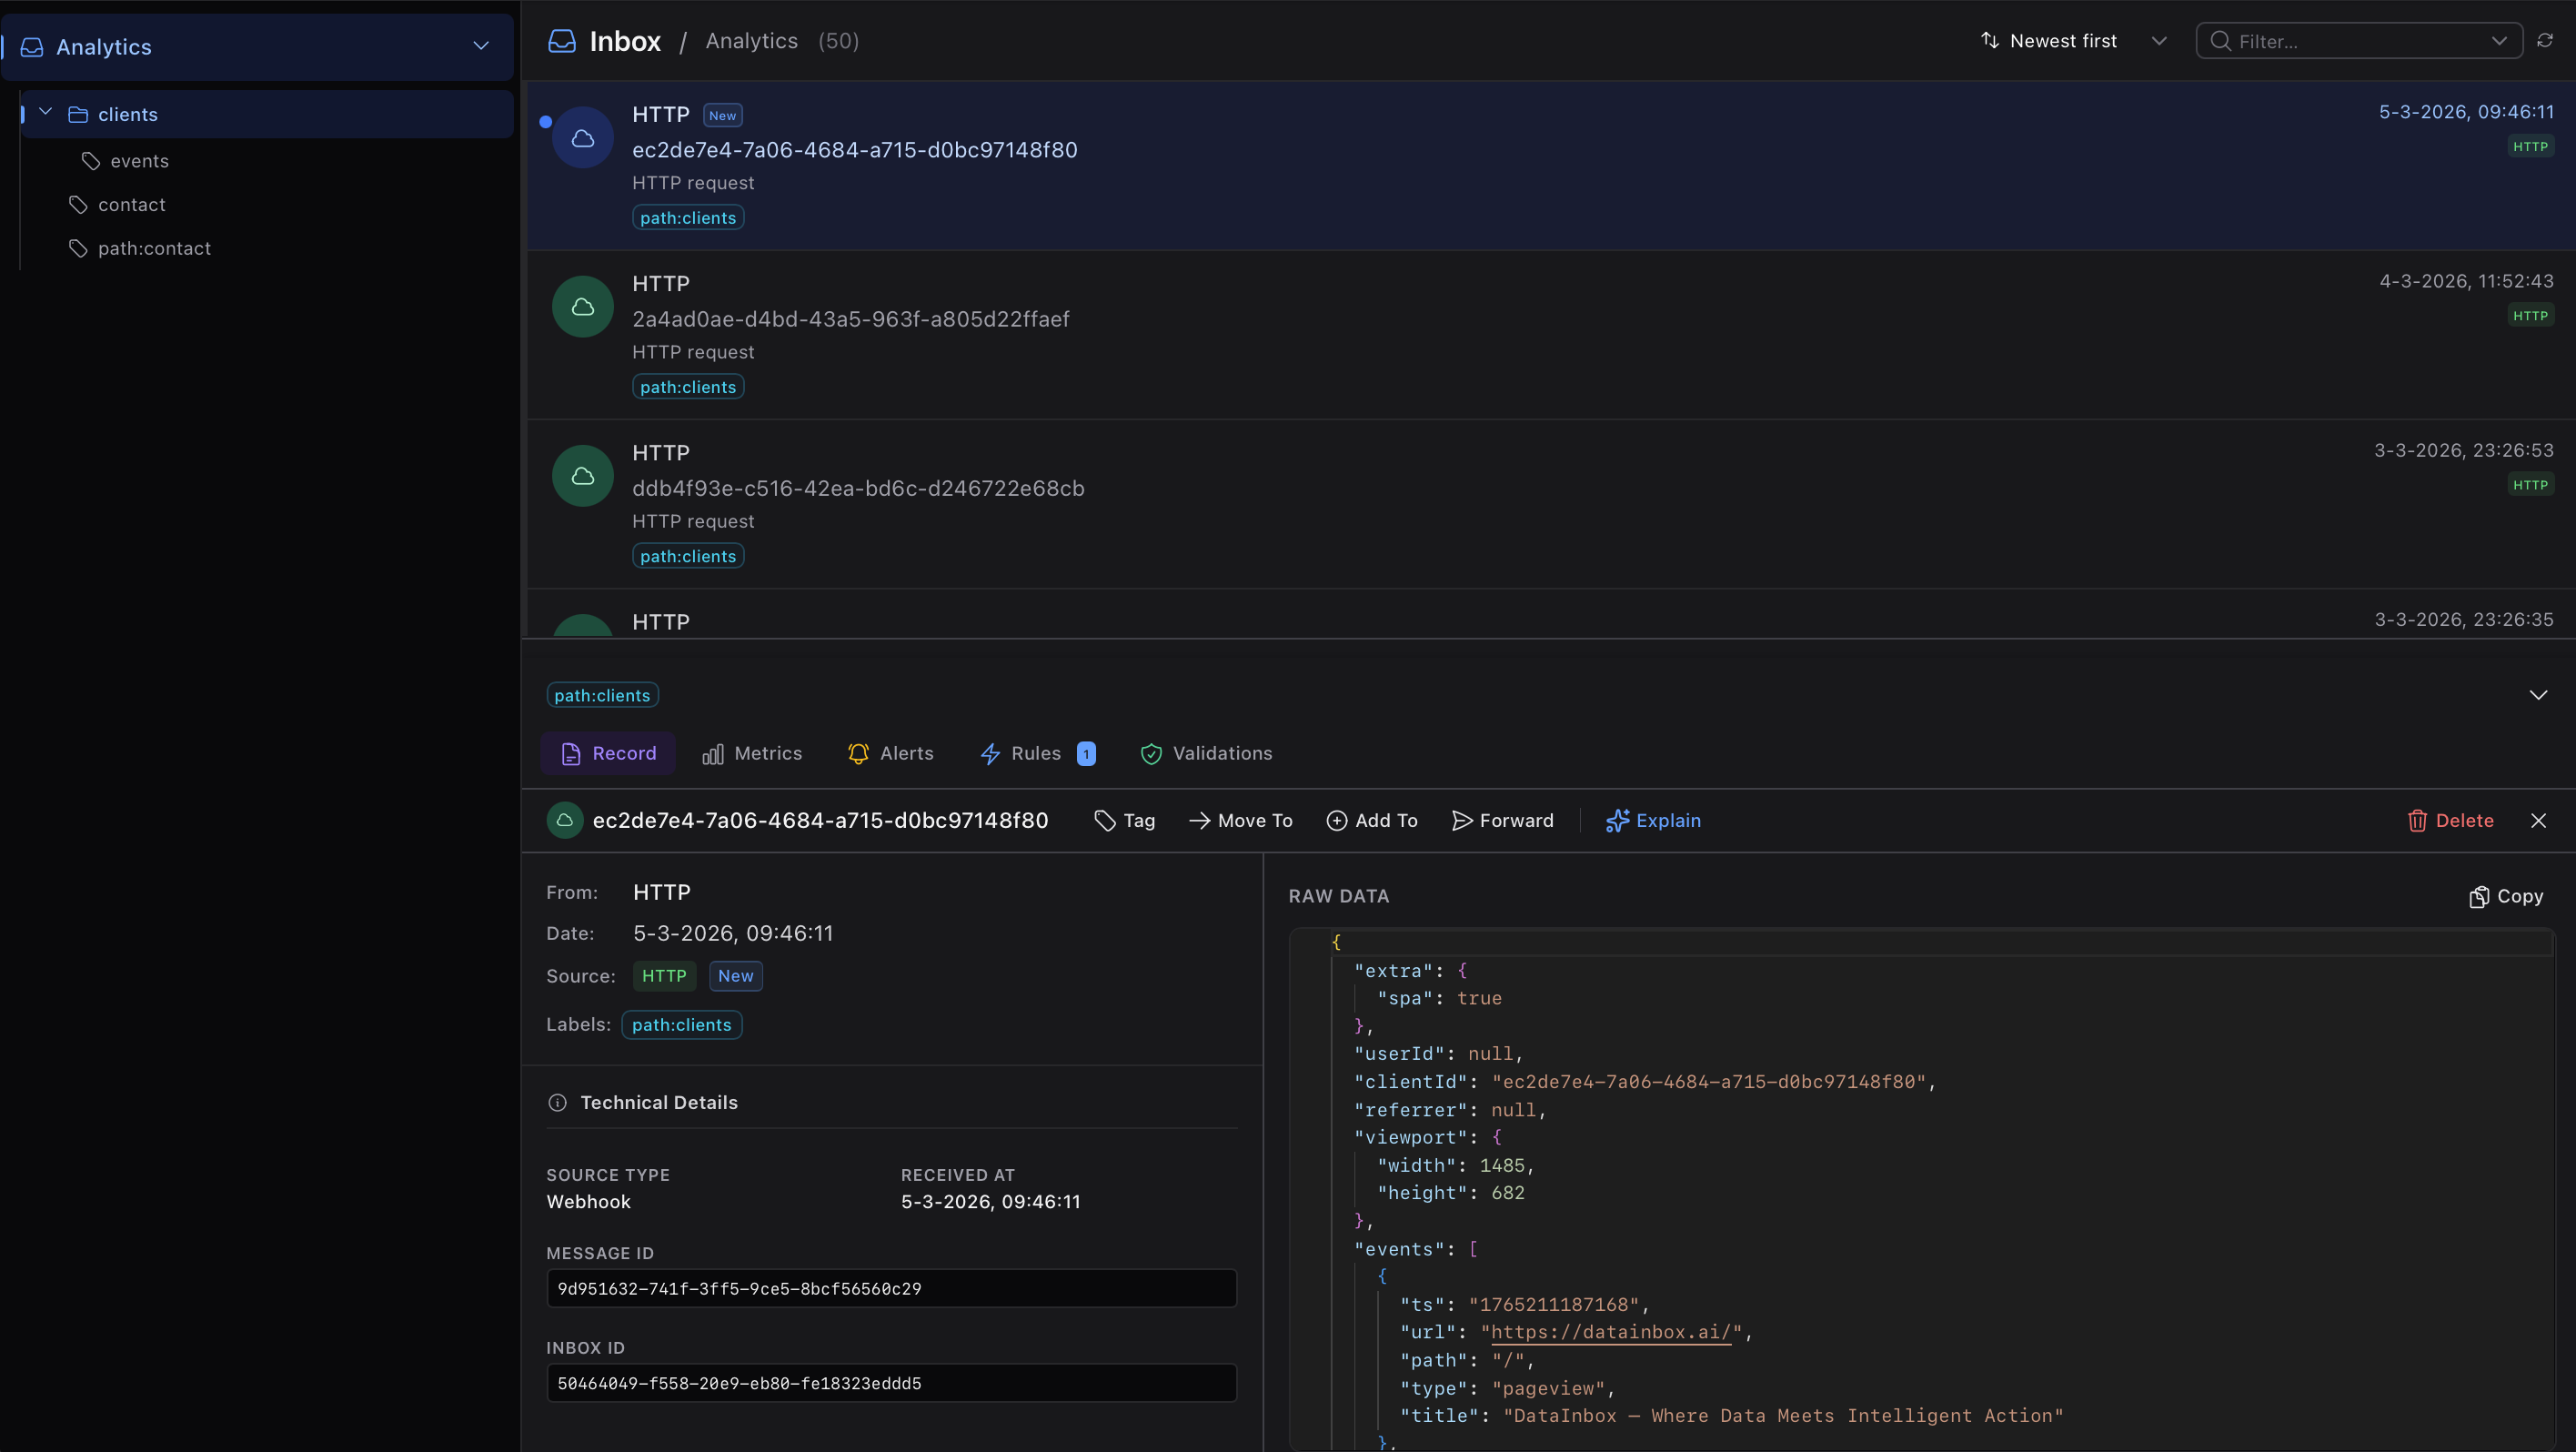This screenshot has height=1452, width=2576.
Task: Click the Copy raw data icon
Action: coord(2479,897)
